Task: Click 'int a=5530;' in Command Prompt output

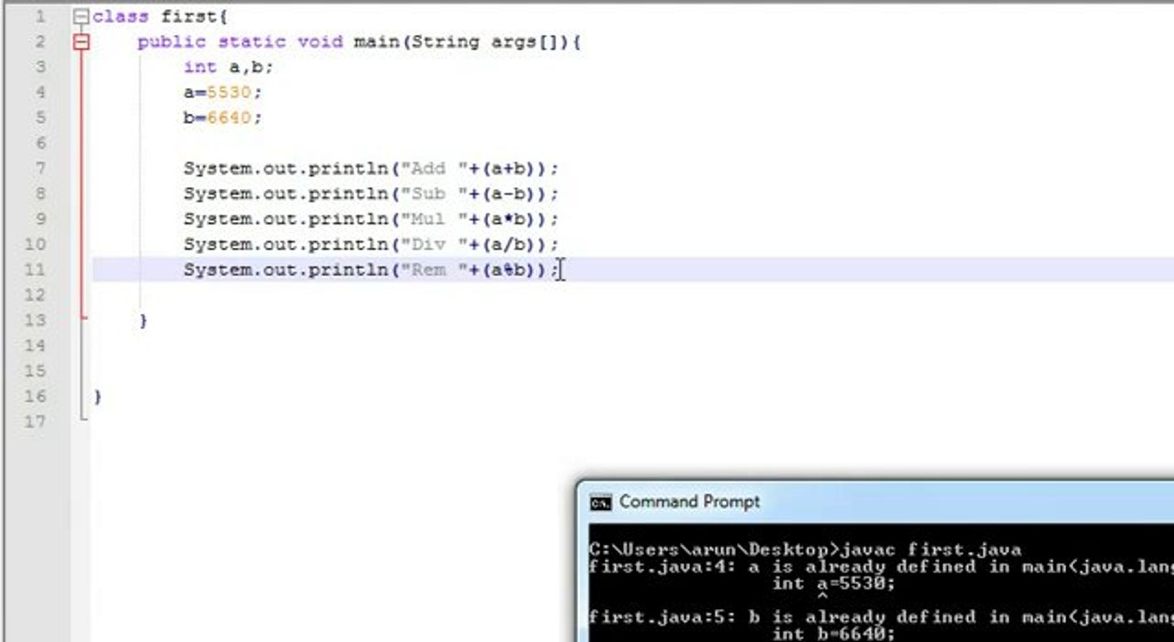Action: click(833, 583)
